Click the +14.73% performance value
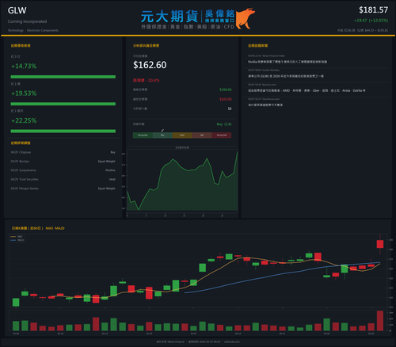 click(x=24, y=66)
